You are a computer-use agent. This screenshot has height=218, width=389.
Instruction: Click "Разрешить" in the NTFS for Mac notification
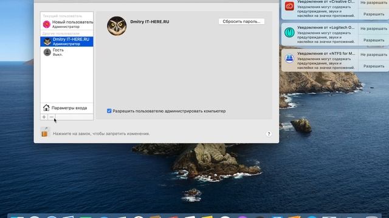click(x=374, y=66)
